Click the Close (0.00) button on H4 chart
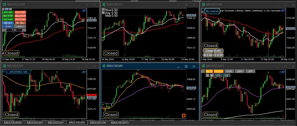The image size is (297, 126). pyautogui.click(x=213, y=51)
